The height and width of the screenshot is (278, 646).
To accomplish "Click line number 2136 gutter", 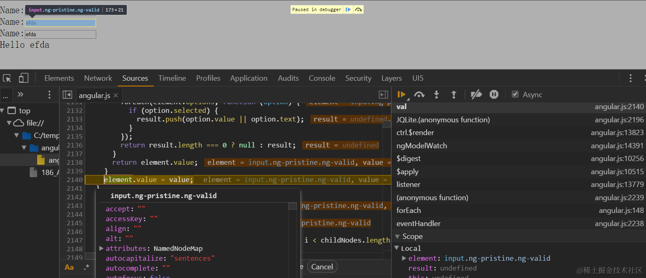I will click(75, 145).
